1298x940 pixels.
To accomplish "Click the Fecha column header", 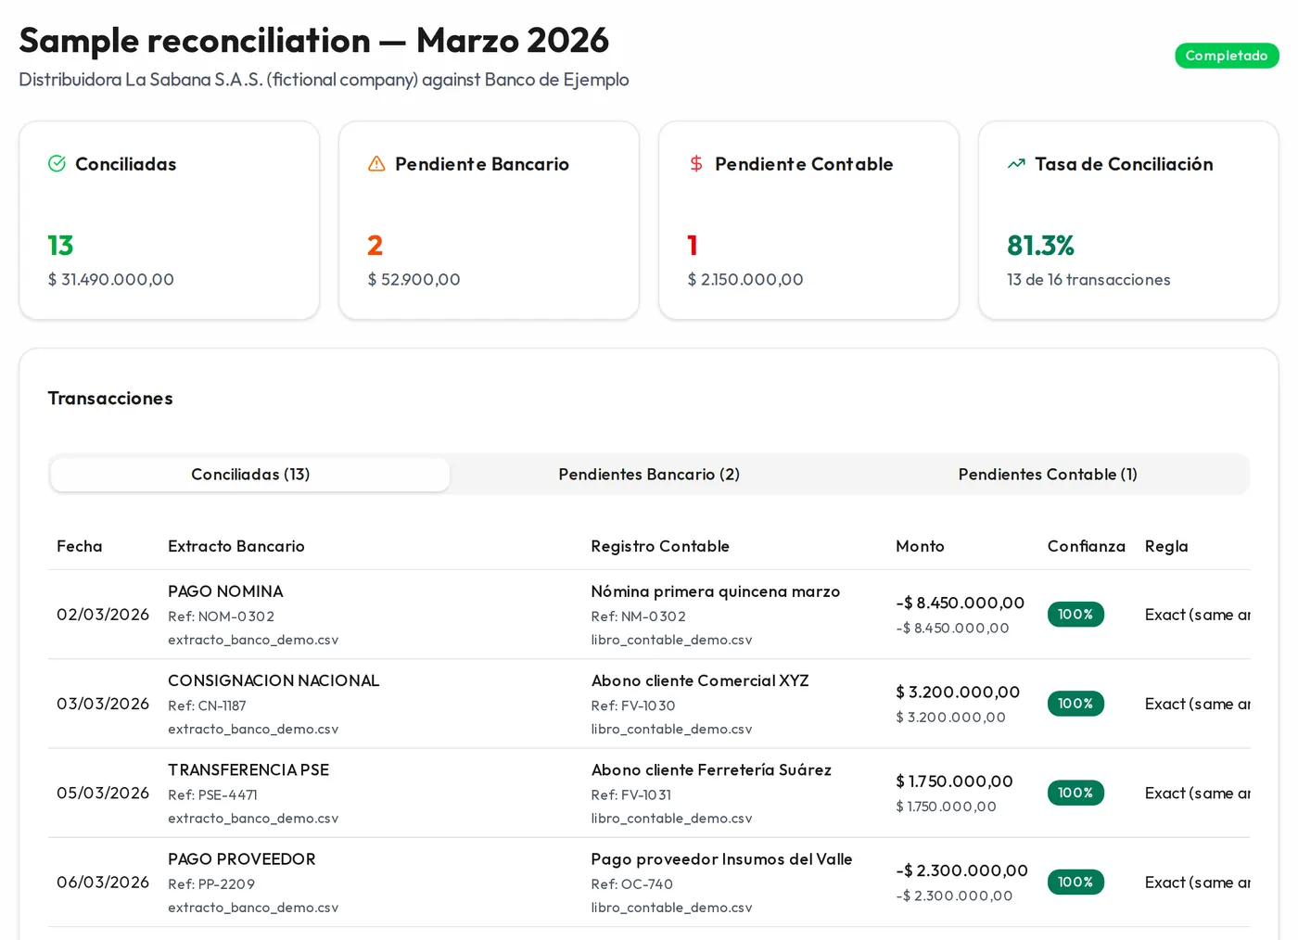I will tap(80, 547).
